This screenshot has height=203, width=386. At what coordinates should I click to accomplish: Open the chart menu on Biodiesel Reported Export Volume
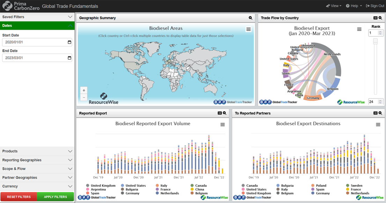point(223,124)
